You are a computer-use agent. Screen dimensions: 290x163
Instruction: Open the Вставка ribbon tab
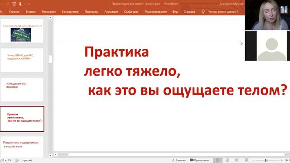[30, 12]
